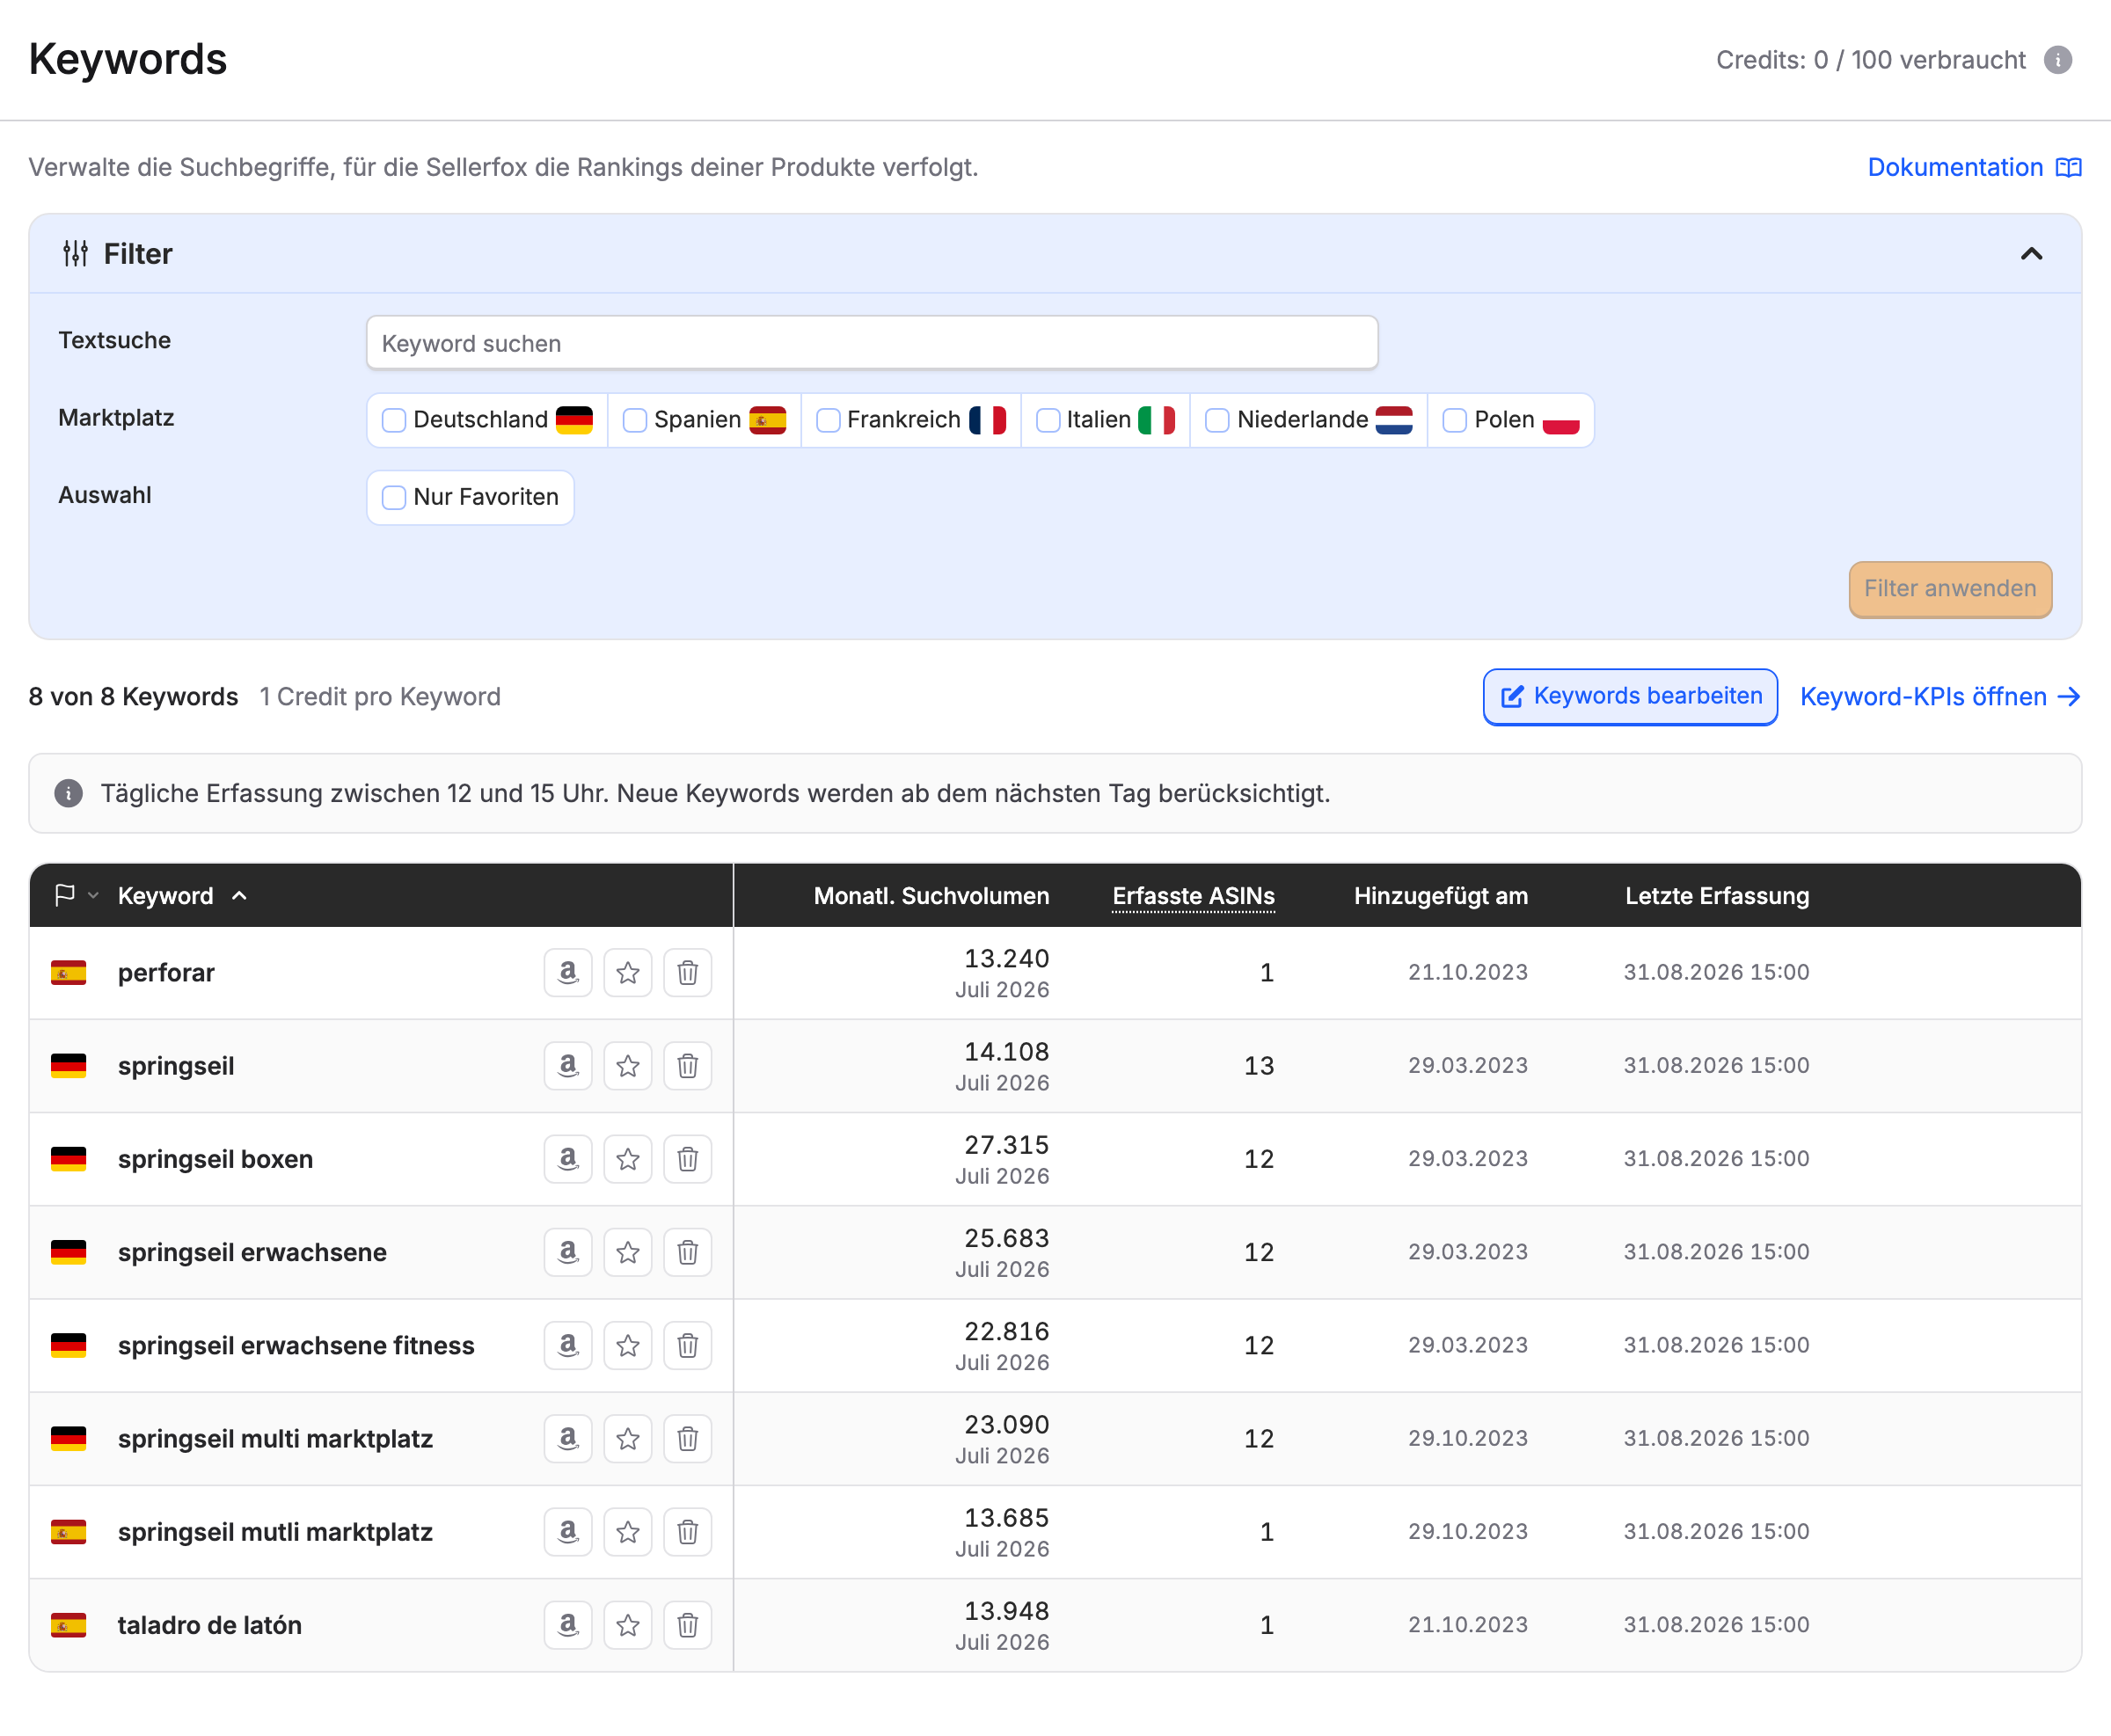This screenshot has width=2111, height=1736.
Task: Tick the Spanien marketplace checkbox
Action: tap(635, 420)
